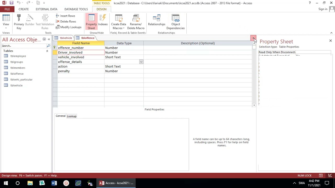Image resolution: width=335 pixels, height=188 pixels.
Task: Close the tbloffence design window
Action: [x=253, y=38]
